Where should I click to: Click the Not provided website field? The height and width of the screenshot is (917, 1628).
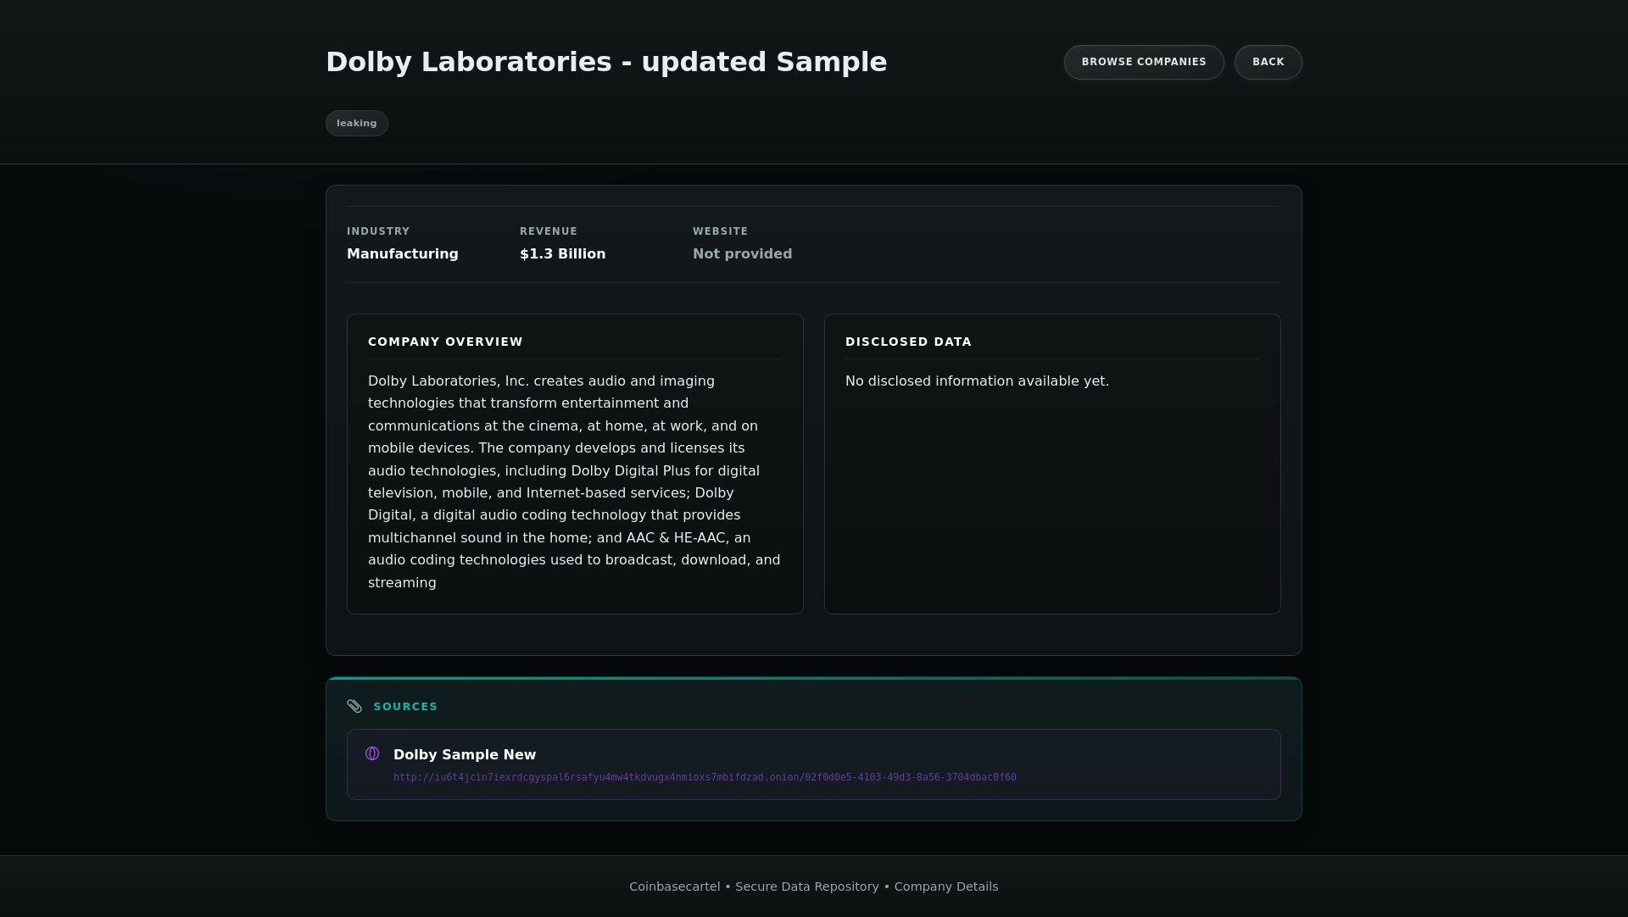point(742,254)
